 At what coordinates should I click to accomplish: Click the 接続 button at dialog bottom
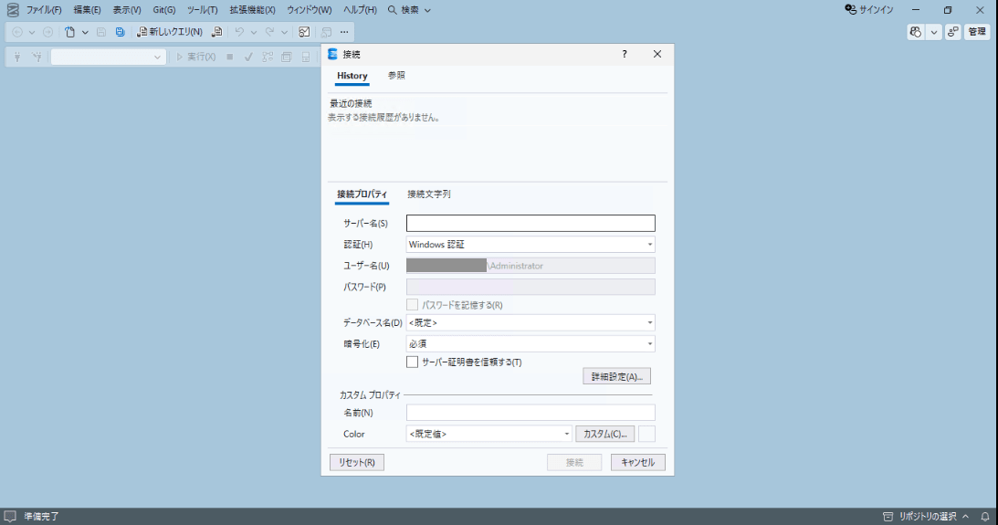[x=574, y=463]
